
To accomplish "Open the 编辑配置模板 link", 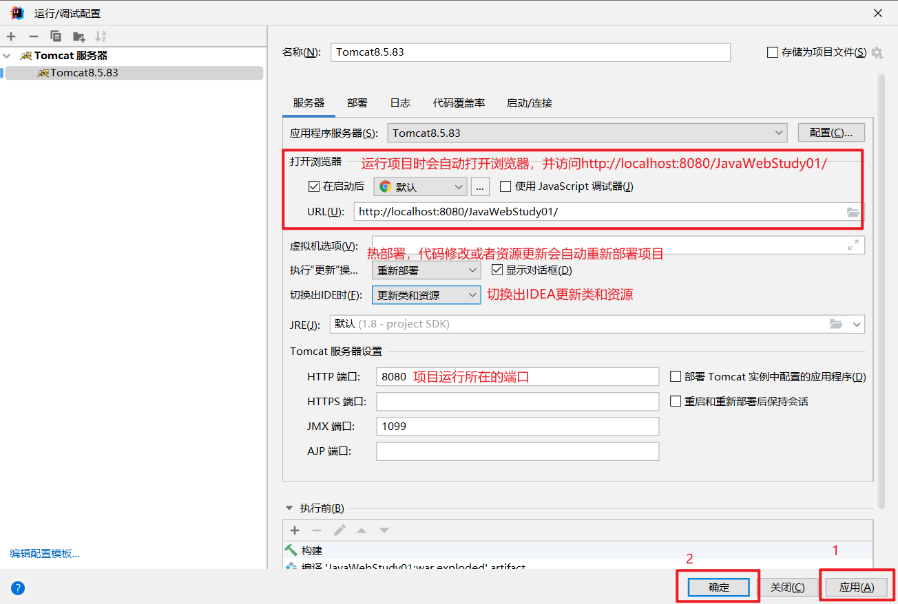I will 45,554.
